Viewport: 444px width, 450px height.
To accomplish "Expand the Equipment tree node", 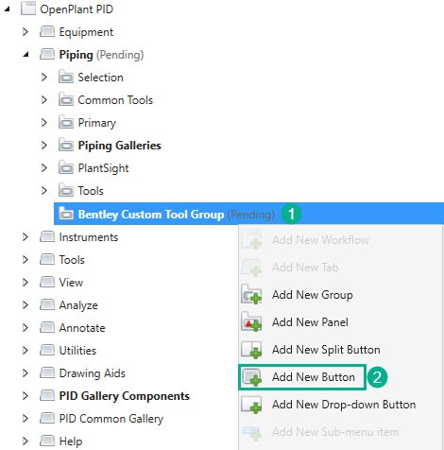I will 26,32.
